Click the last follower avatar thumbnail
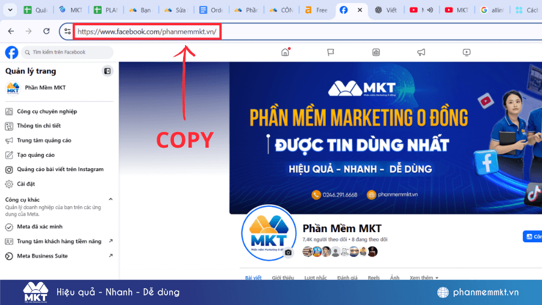This screenshot has width=542, height=305. click(372, 252)
